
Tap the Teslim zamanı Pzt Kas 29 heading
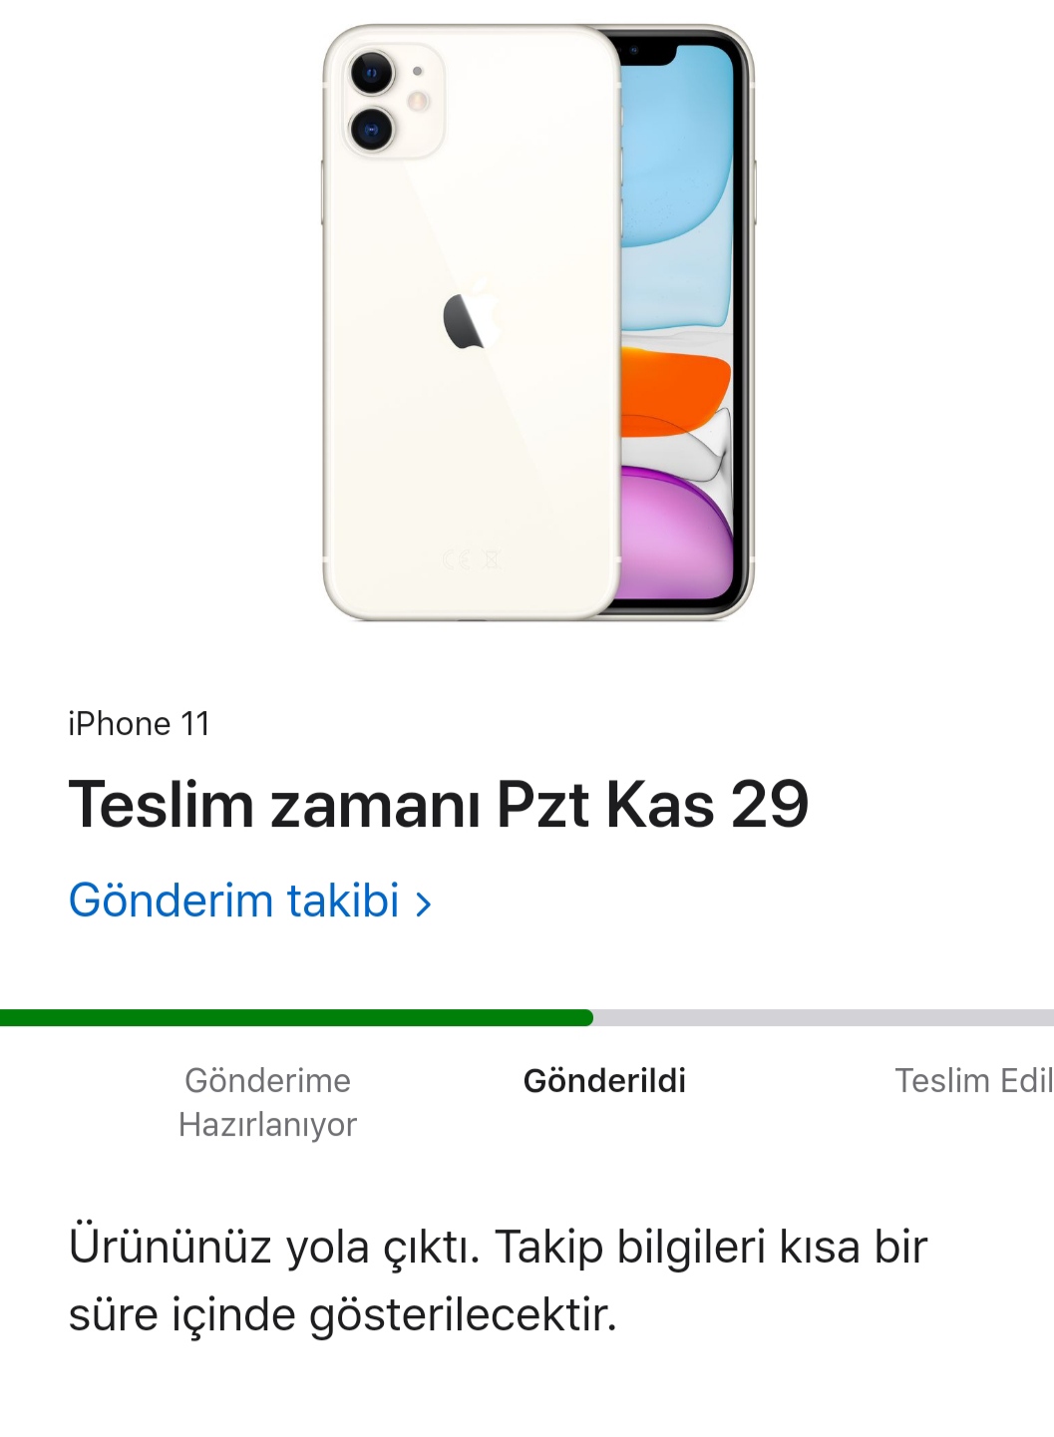[438, 804]
